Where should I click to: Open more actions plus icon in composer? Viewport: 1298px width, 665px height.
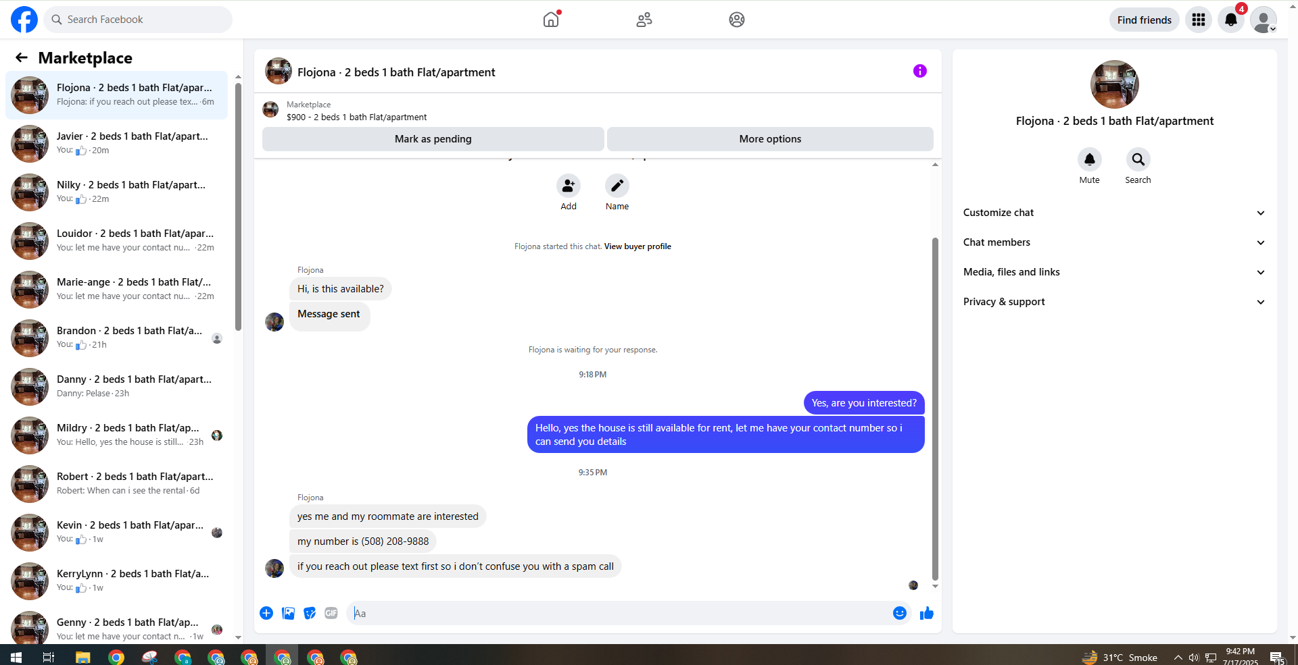coord(266,613)
